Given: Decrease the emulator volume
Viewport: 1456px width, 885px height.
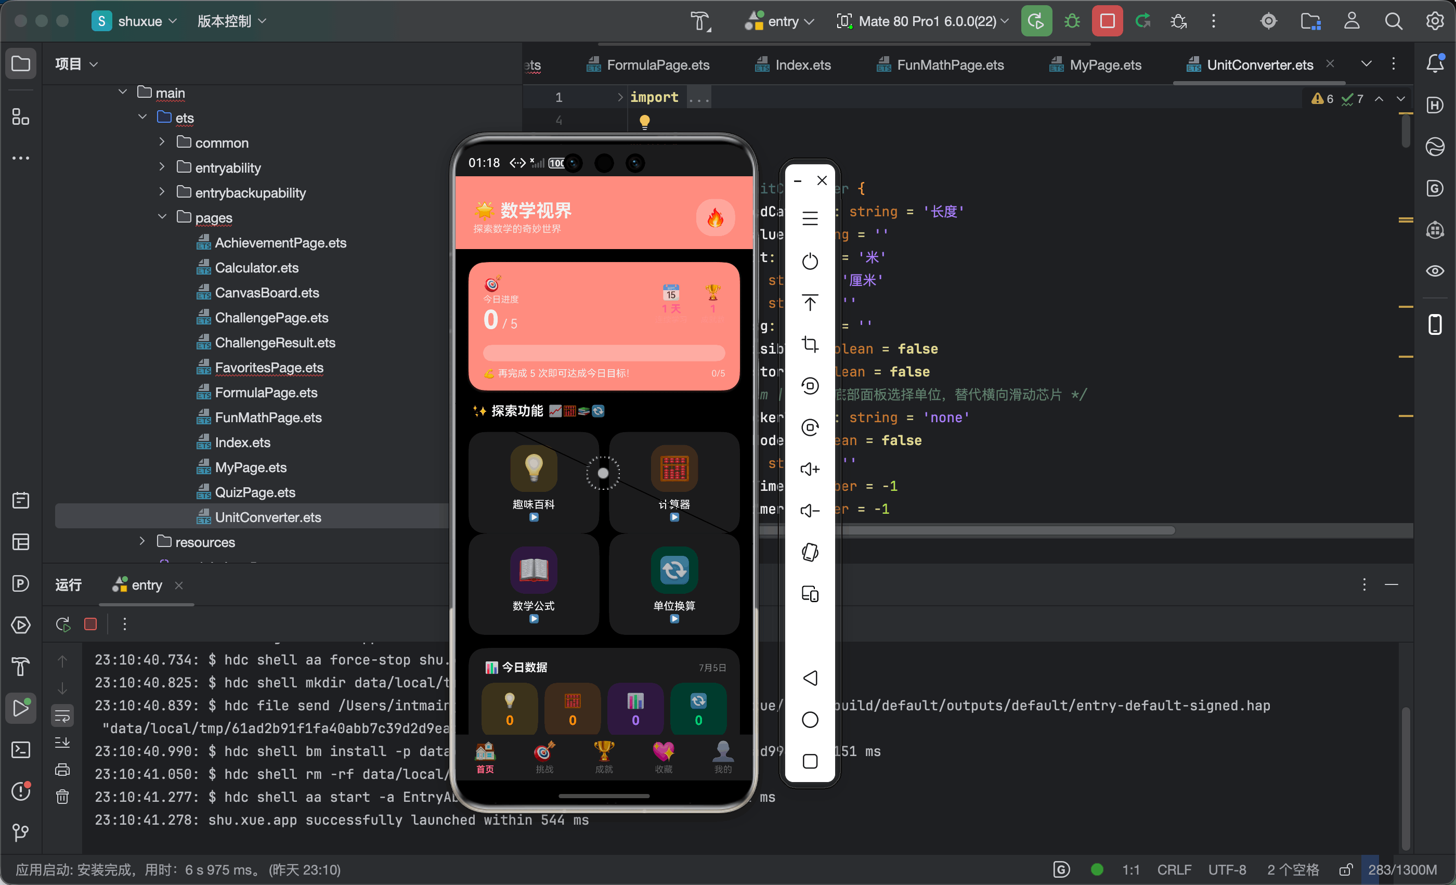Looking at the screenshot, I should click(x=810, y=511).
